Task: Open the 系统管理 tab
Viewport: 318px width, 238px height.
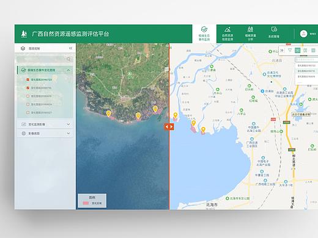Action: (x=274, y=32)
